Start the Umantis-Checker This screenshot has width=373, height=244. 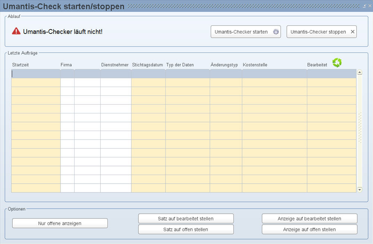246,32
